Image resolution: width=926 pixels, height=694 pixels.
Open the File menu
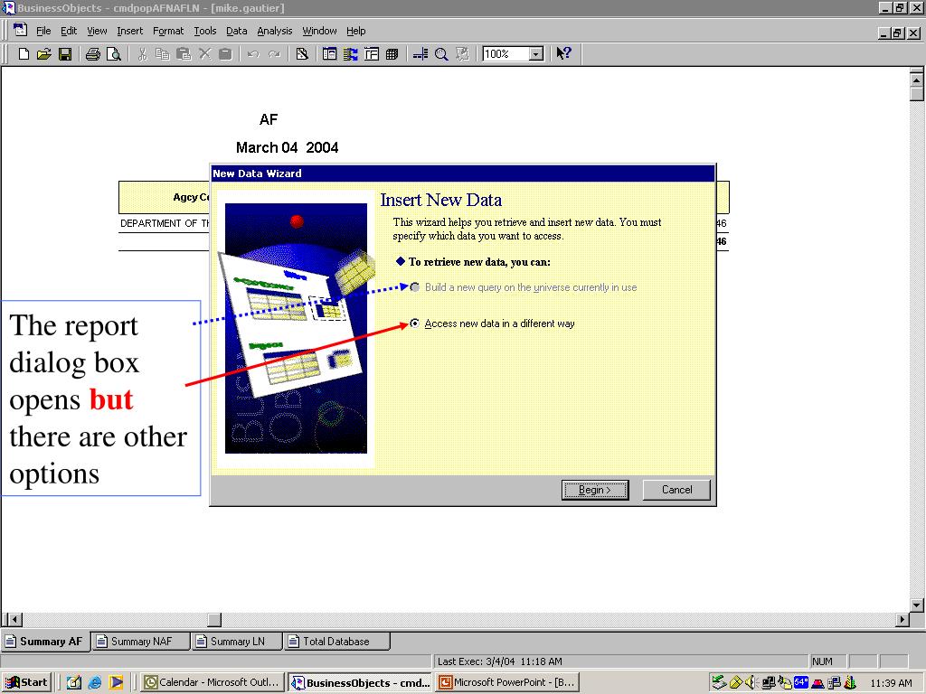43,31
